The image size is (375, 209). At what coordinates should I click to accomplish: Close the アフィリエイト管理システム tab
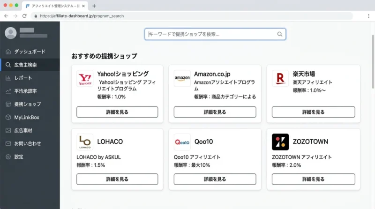(83, 6)
